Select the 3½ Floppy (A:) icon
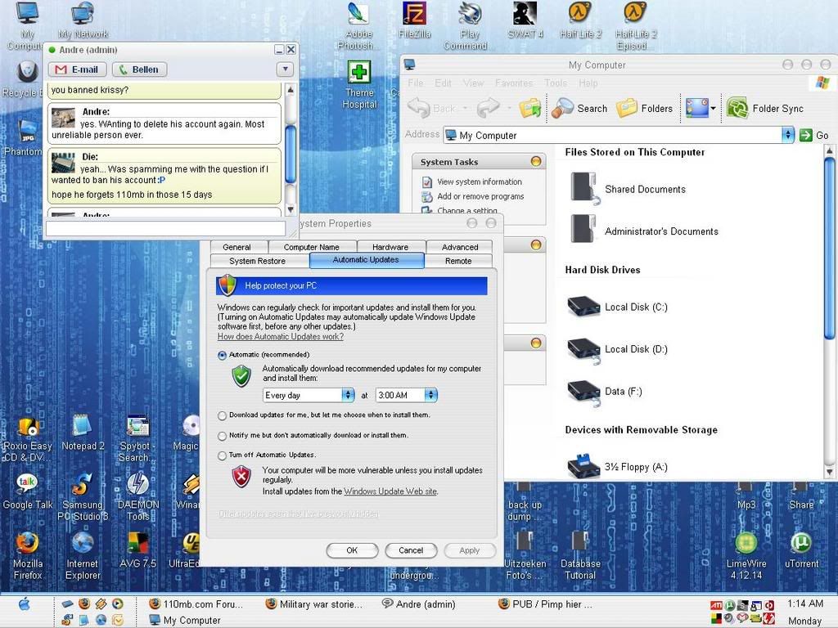Image resolution: width=838 pixels, height=628 pixels. coord(583,466)
